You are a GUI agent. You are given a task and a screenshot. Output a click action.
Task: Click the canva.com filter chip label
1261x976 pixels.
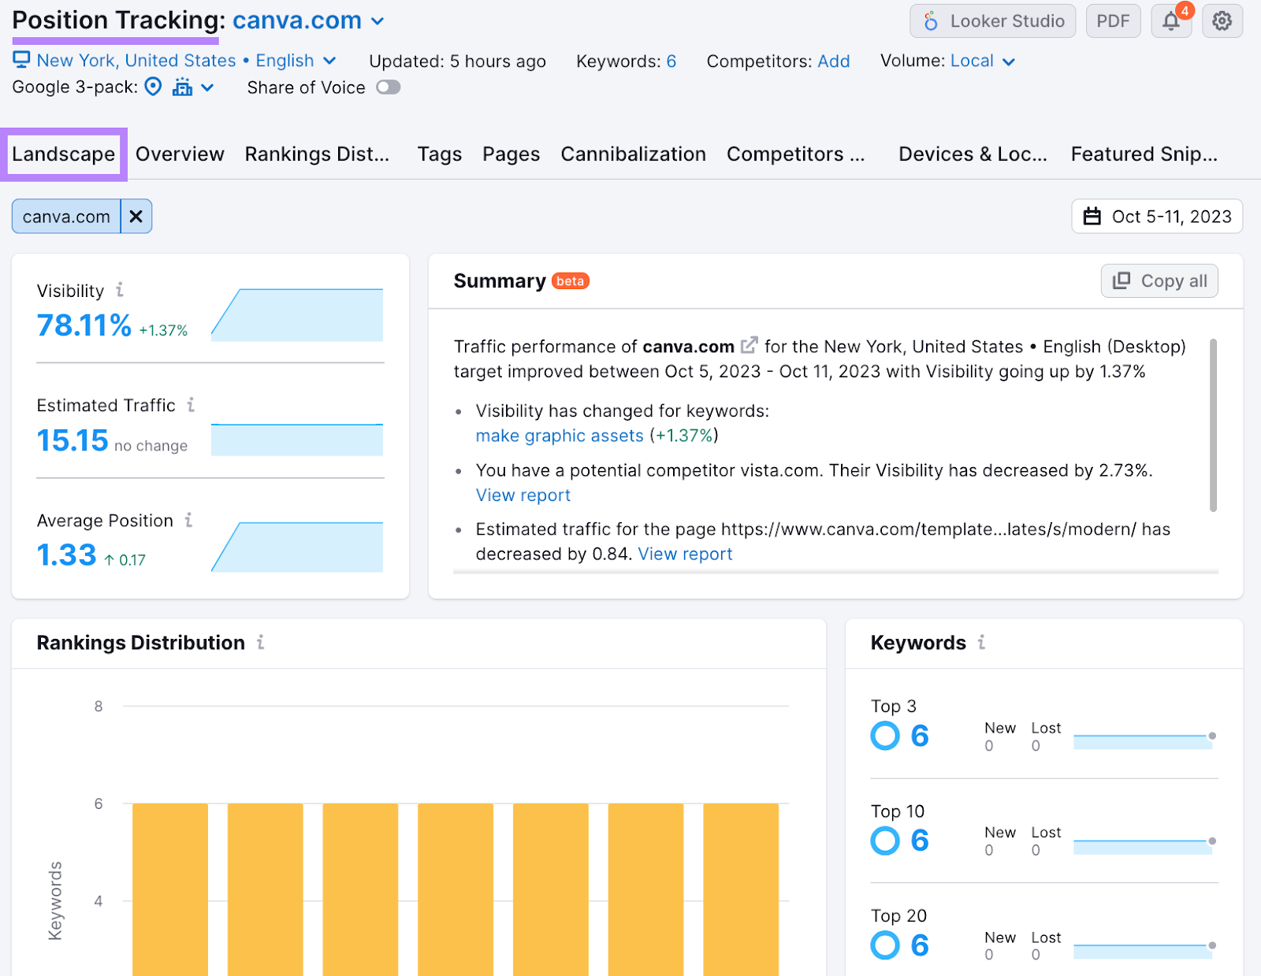pos(66,217)
